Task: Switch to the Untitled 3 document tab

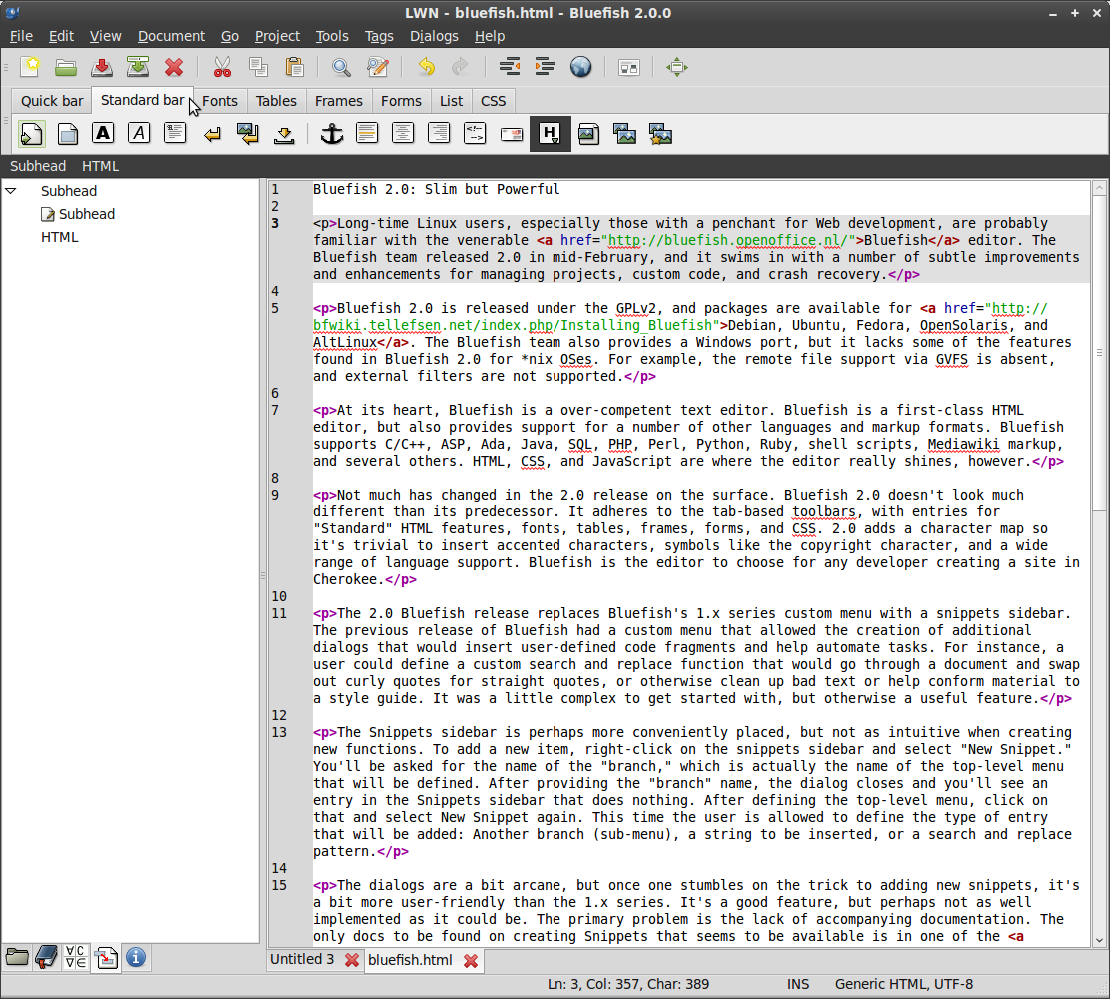Action: [x=302, y=959]
